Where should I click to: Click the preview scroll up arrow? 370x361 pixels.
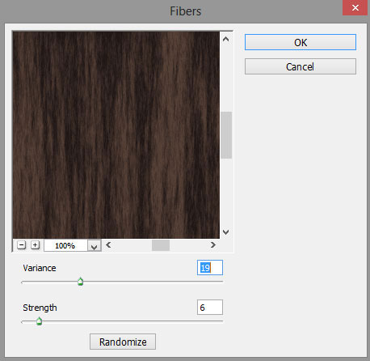click(226, 40)
